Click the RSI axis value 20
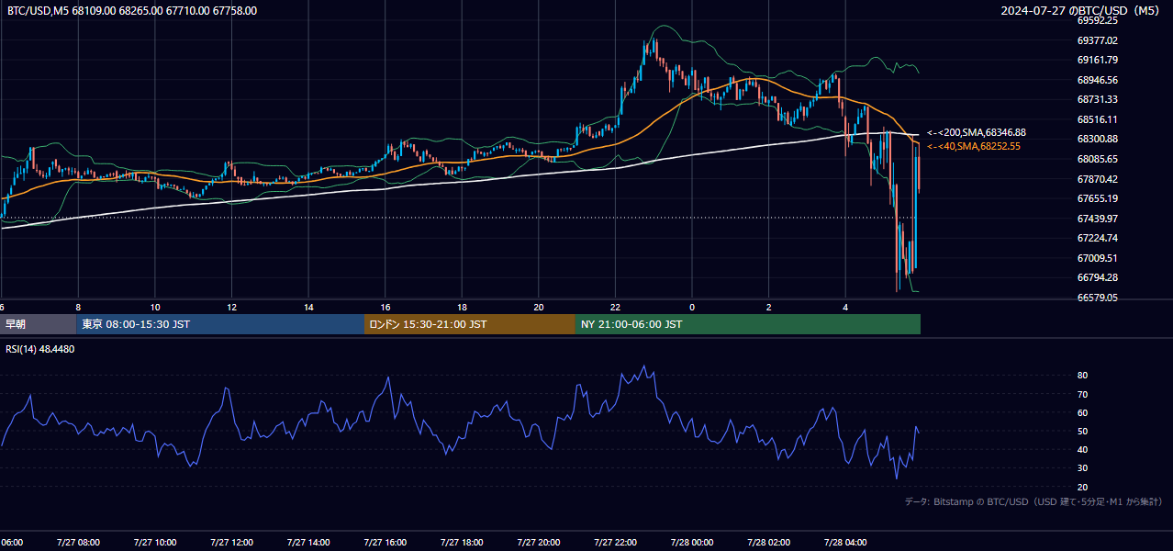The height and width of the screenshot is (551, 1173). click(1082, 487)
